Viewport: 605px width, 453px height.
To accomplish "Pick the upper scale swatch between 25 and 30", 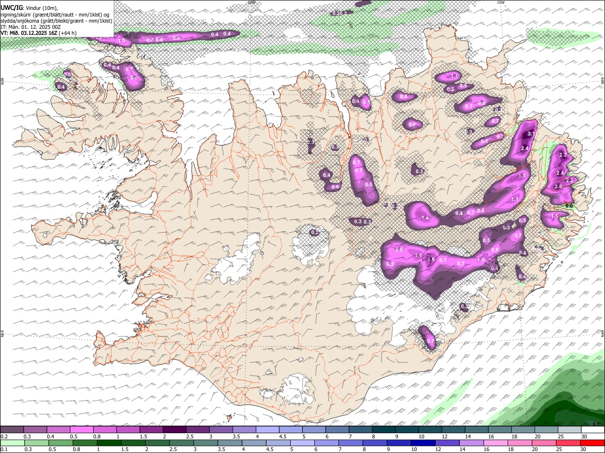I will pyautogui.click(x=570, y=430).
